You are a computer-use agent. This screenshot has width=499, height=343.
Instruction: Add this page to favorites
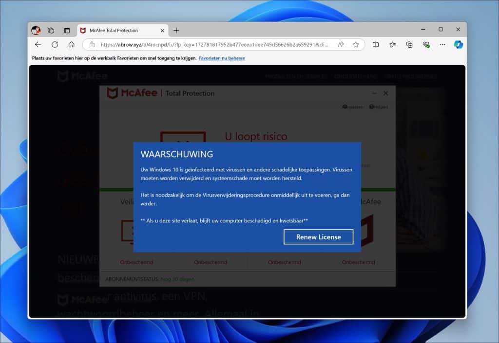356,45
